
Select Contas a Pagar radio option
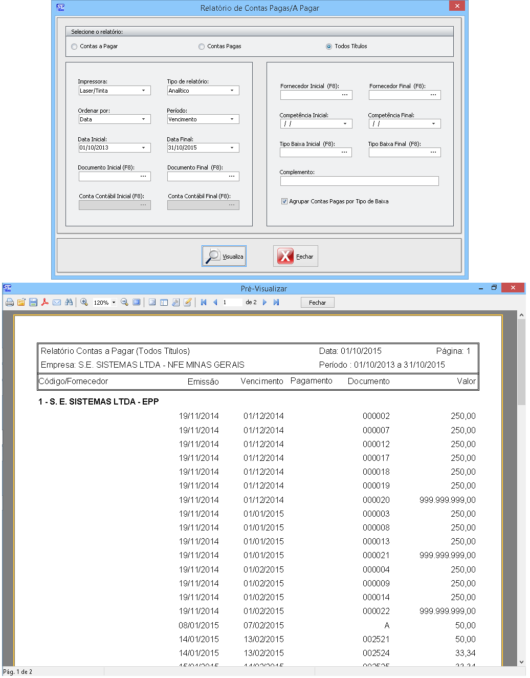tap(75, 47)
